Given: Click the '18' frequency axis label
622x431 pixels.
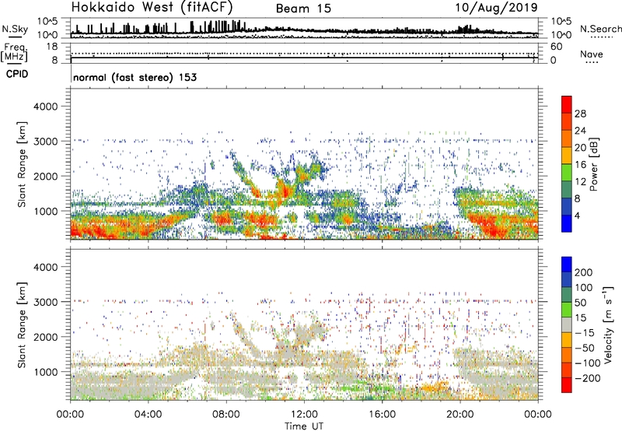Looking at the screenshot, I should [52, 47].
